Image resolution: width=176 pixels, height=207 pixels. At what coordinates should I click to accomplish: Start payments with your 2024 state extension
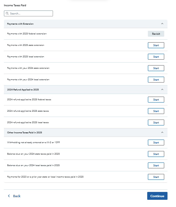click(x=156, y=68)
